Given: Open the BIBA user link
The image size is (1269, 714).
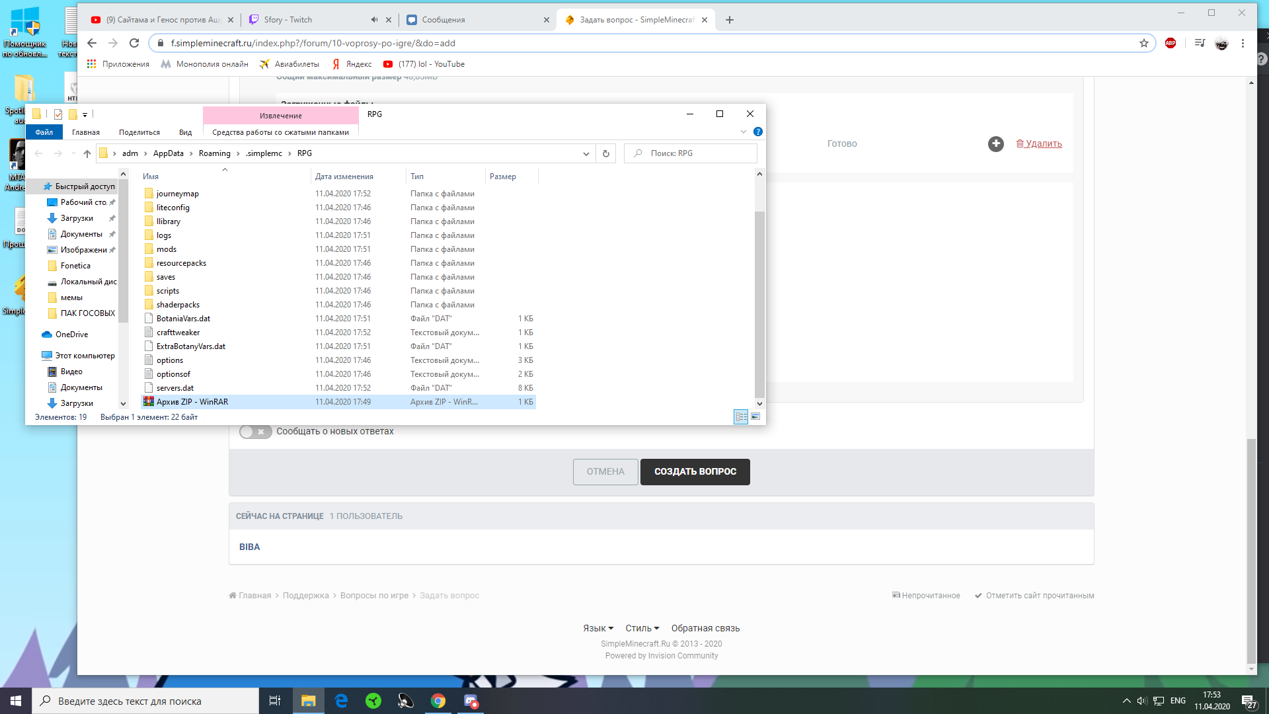Looking at the screenshot, I should click(x=250, y=547).
